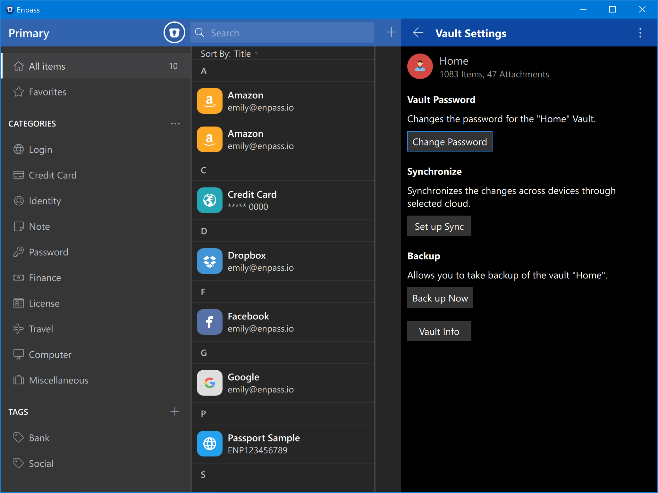Click the Back up Now button

(440, 298)
